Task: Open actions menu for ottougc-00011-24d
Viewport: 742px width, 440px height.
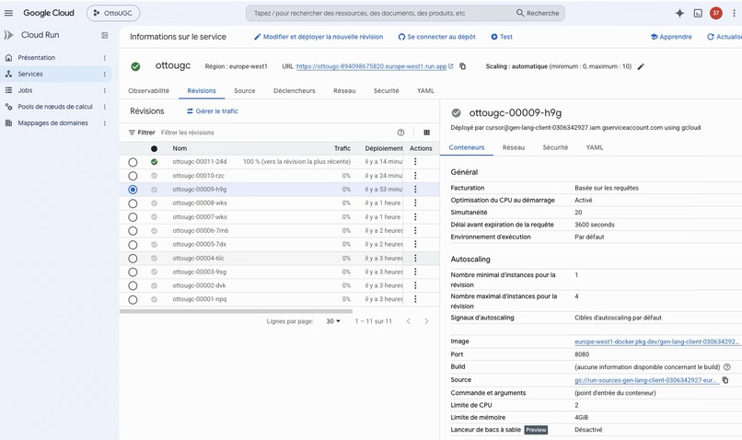Action: pos(415,162)
